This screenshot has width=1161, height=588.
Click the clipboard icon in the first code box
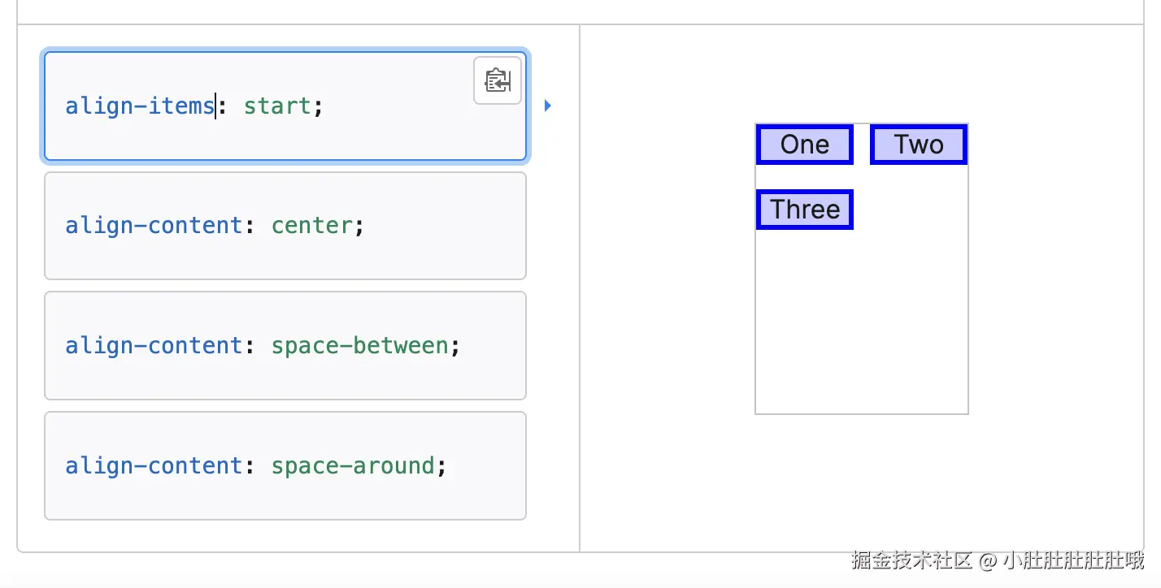click(497, 81)
